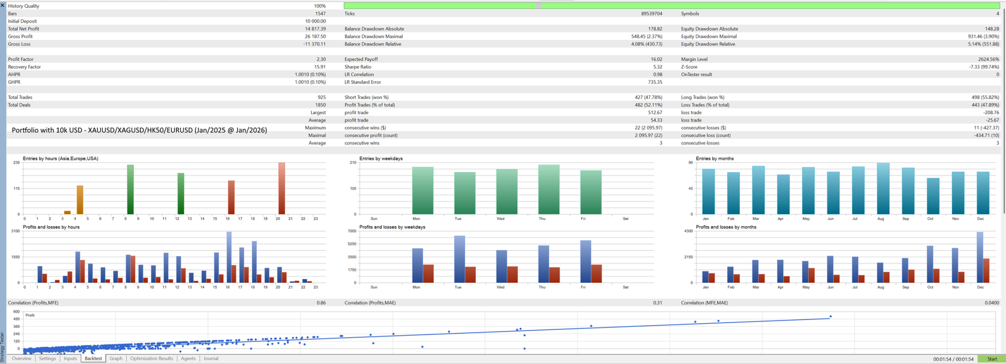Click the green history quality progress bar
Screen dimensions: 1006x364
(672, 6)
